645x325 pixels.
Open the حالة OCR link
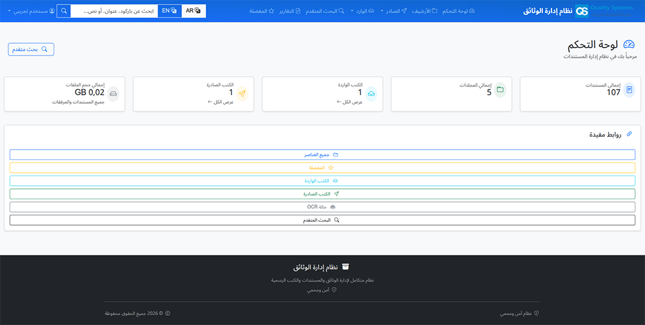(322, 207)
